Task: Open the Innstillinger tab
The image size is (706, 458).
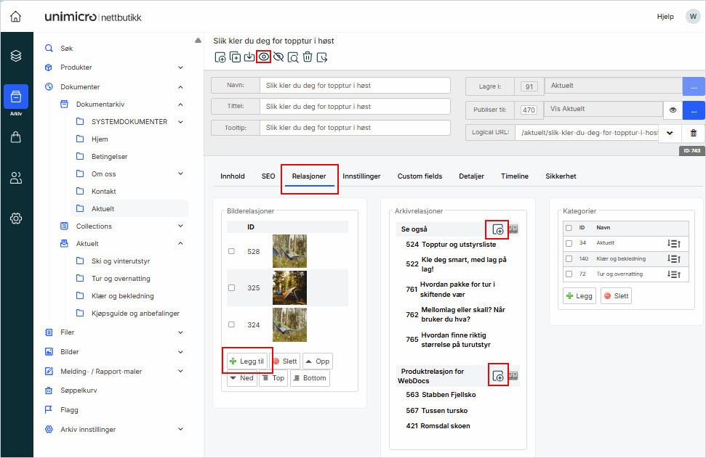Action: coord(361,176)
